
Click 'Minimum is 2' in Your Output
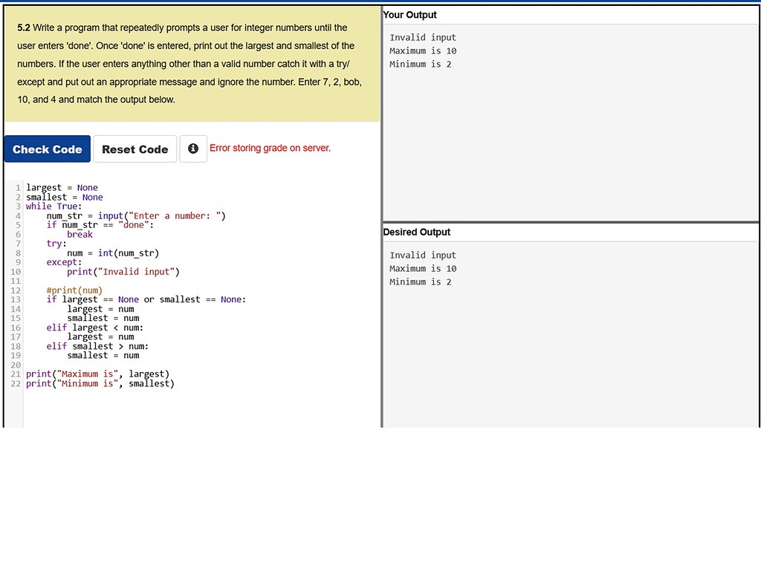(x=421, y=64)
